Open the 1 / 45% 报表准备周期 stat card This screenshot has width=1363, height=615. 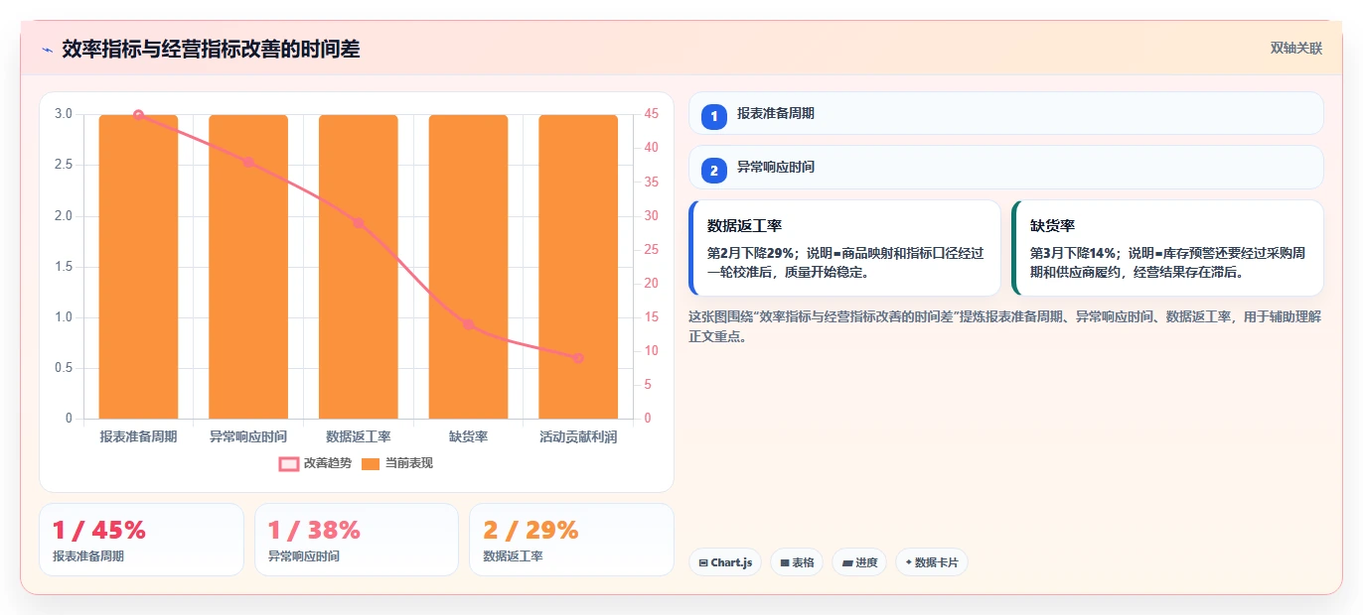tap(141, 540)
